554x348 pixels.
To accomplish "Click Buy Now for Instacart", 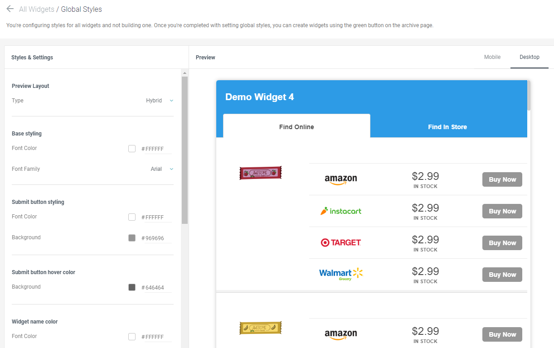I will [x=502, y=211].
